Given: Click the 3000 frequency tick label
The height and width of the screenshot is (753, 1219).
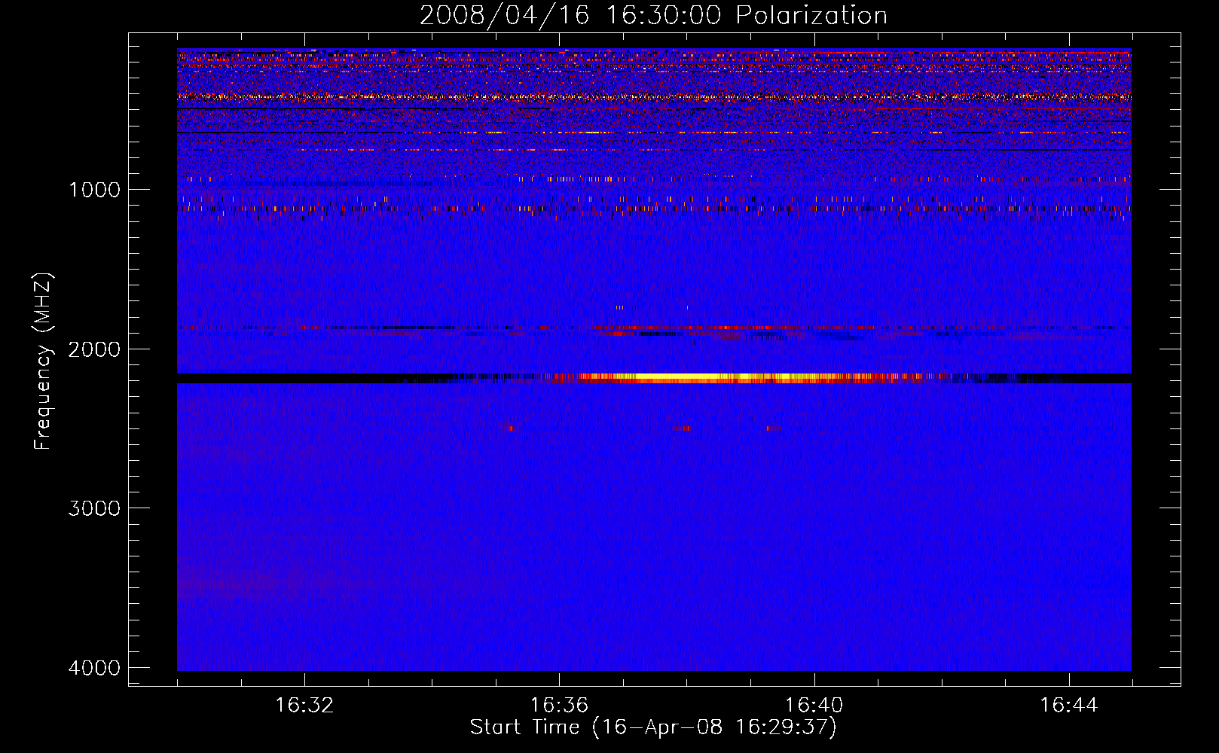Looking at the screenshot, I should coord(94,508).
